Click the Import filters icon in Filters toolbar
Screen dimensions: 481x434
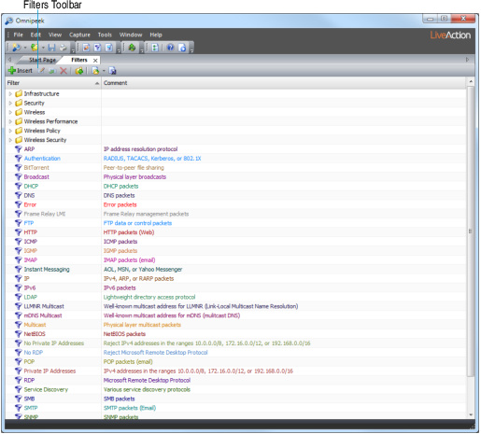click(95, 71)
